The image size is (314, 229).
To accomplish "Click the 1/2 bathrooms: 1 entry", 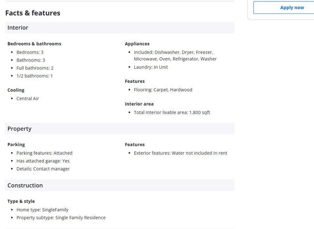I will (34, 76).
